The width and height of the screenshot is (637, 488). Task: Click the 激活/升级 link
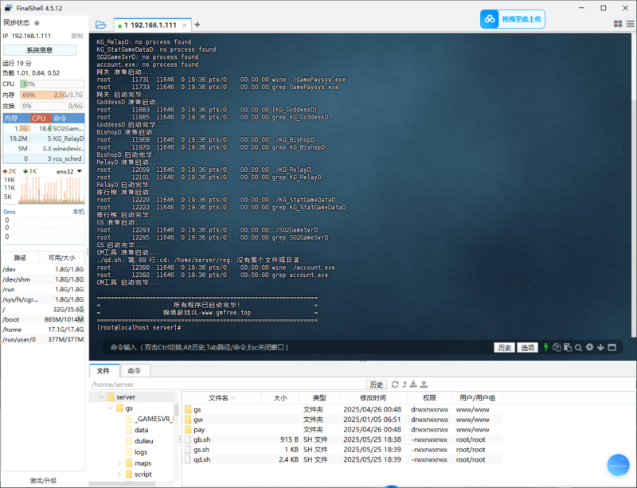pyautogui.click(x=42, y=481)
